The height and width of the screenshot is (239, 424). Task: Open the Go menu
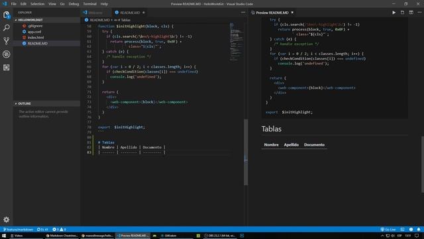click(x=62, y=4)
